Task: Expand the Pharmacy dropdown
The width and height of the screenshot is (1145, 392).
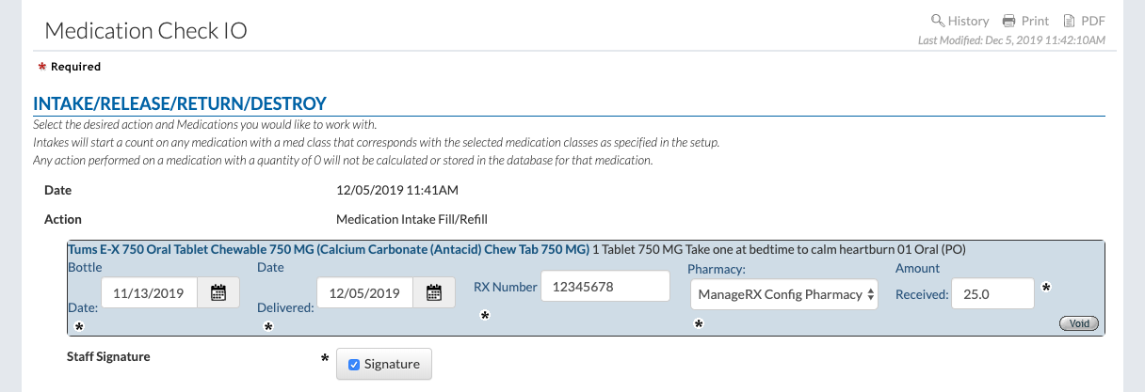Action: [784, 294]
